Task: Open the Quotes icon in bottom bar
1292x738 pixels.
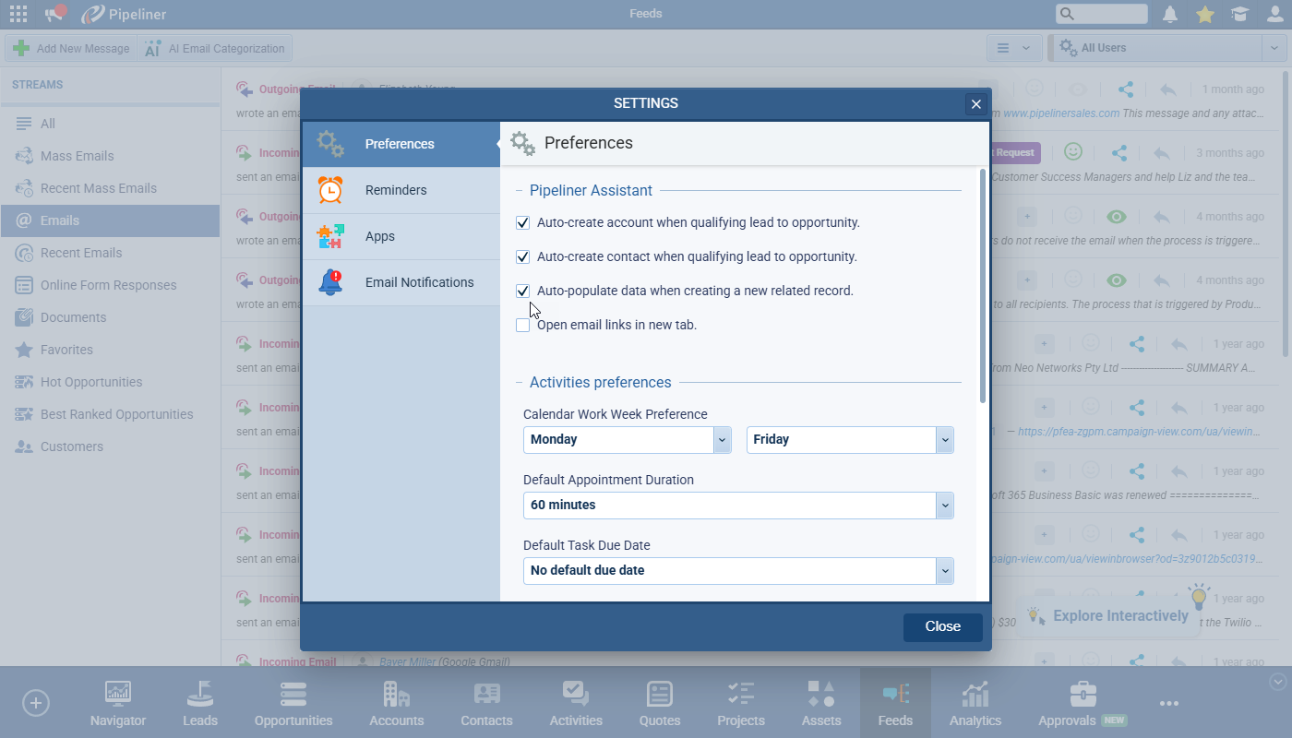Action: (x=660, y=695)
